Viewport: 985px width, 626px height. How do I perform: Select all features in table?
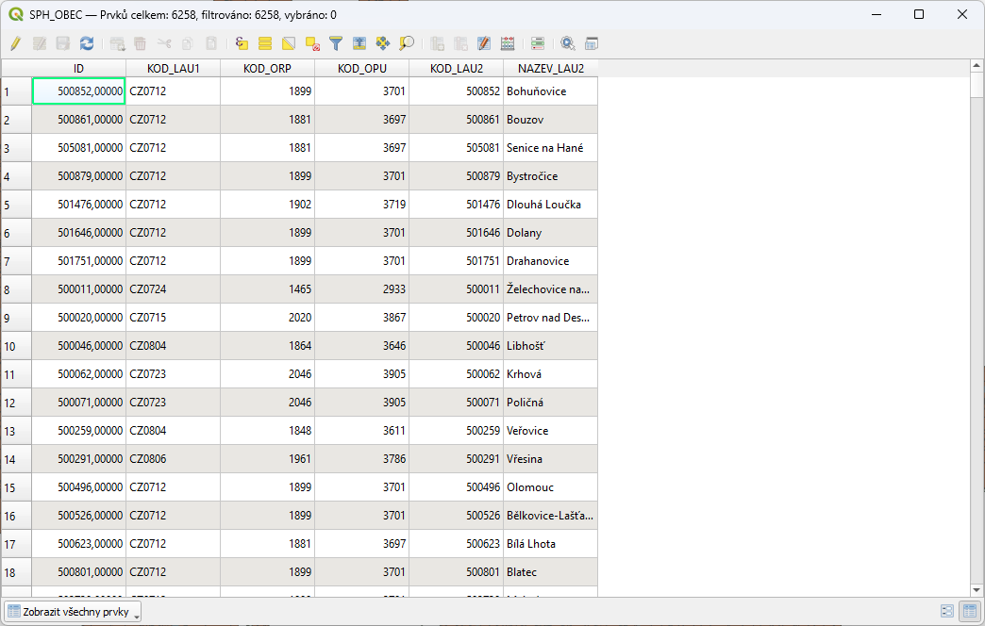(x=265, y=43)
